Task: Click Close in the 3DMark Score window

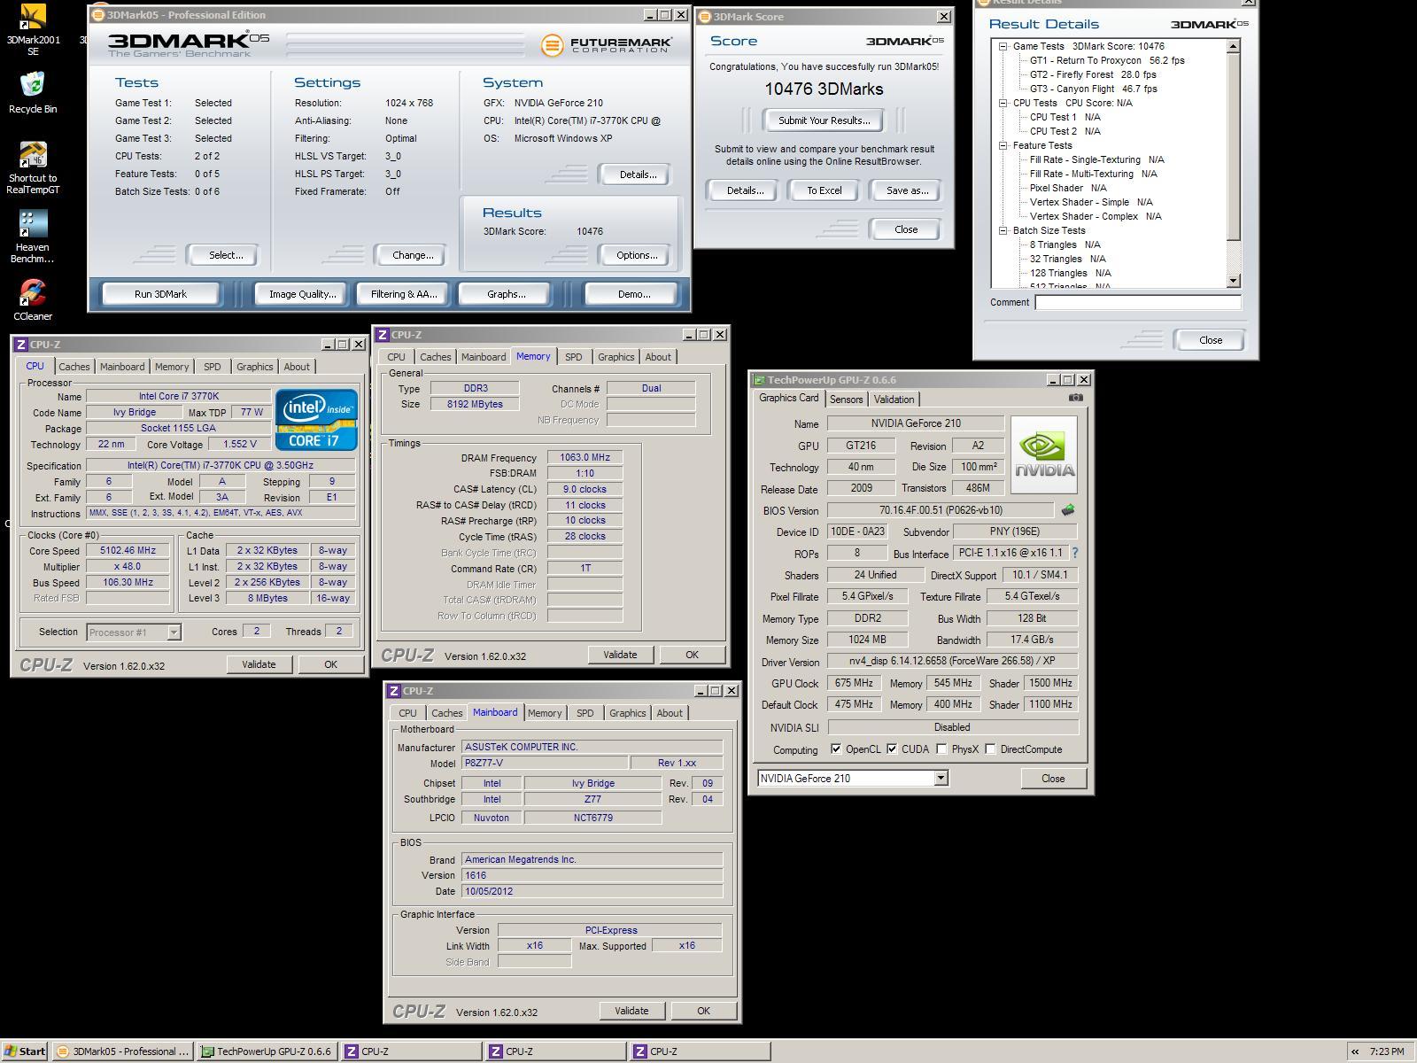Action: (905, 229)
